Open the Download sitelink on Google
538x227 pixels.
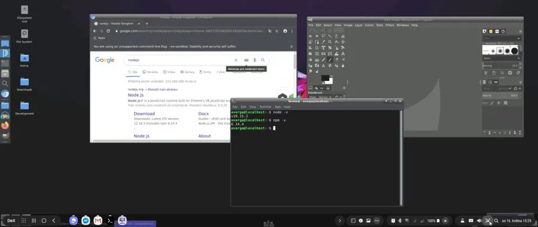click(x=144, y=113)
